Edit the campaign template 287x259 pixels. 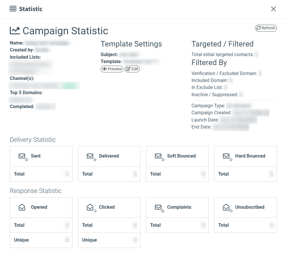pos(132,69)
